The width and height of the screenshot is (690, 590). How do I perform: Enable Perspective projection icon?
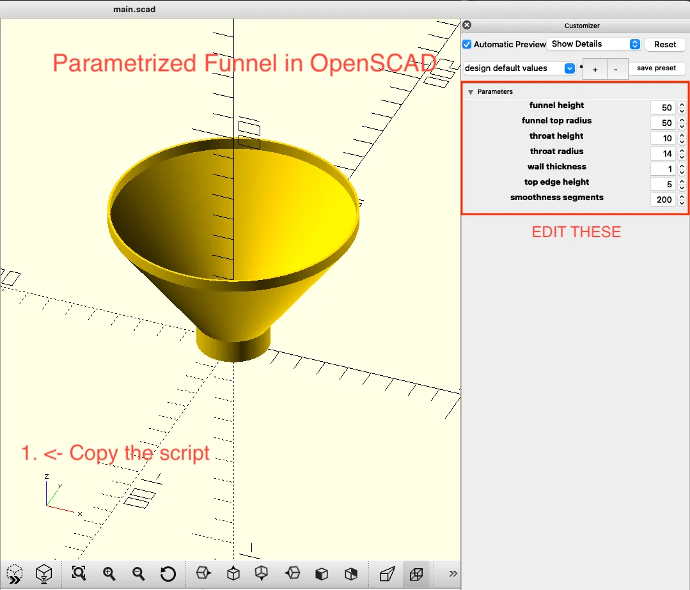coord(388,574)
